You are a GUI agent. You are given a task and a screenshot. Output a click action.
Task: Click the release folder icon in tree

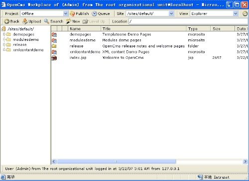(x=8, y=45)
